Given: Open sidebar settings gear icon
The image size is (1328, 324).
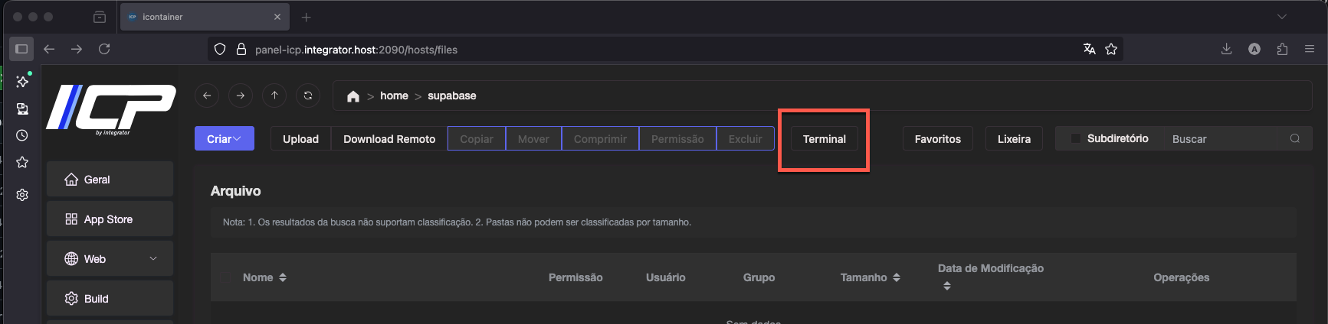Looking at the screenshot, I should (22, 195).
